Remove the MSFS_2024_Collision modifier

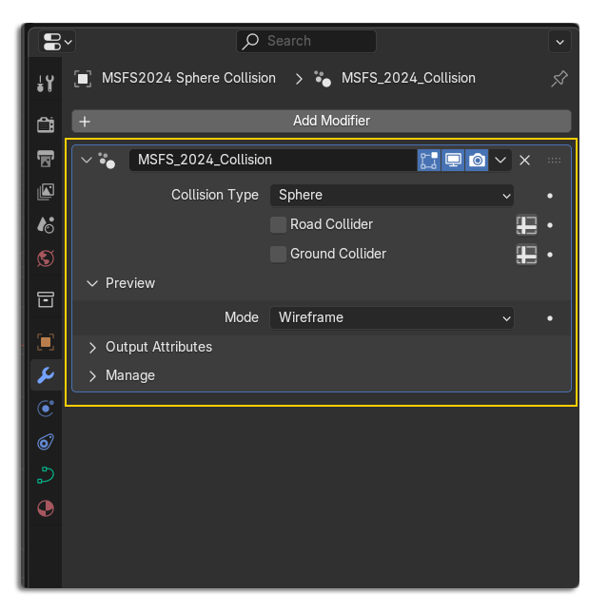pyautogui.click(x=524, y=161)
